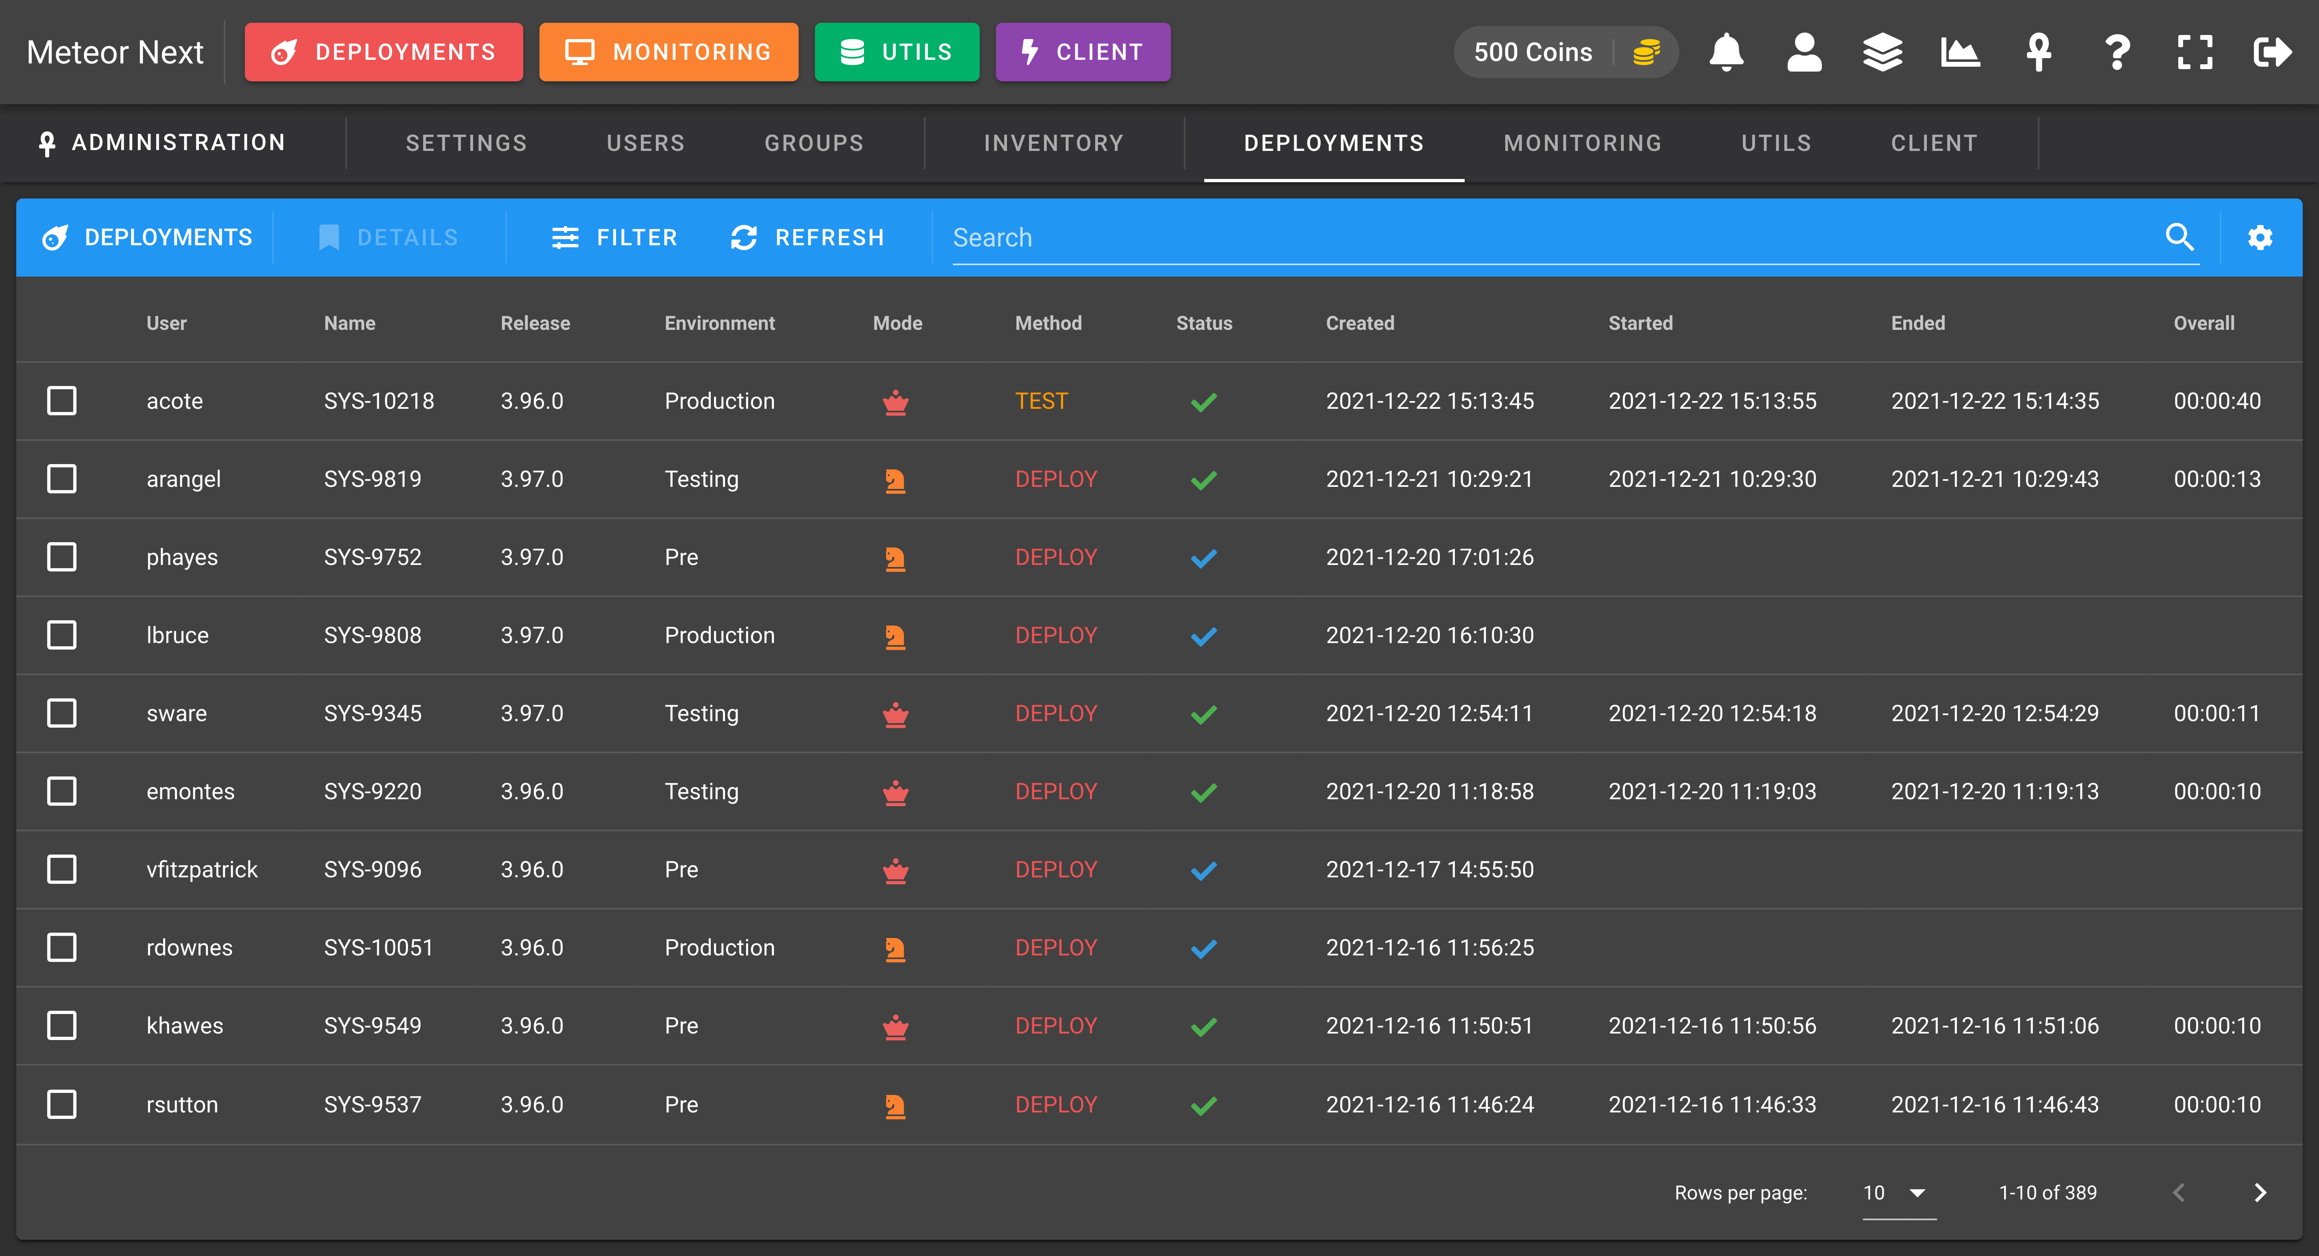Click the crown mode icon for emontes
The image size is (2319, 1256).
coord(896,793)
